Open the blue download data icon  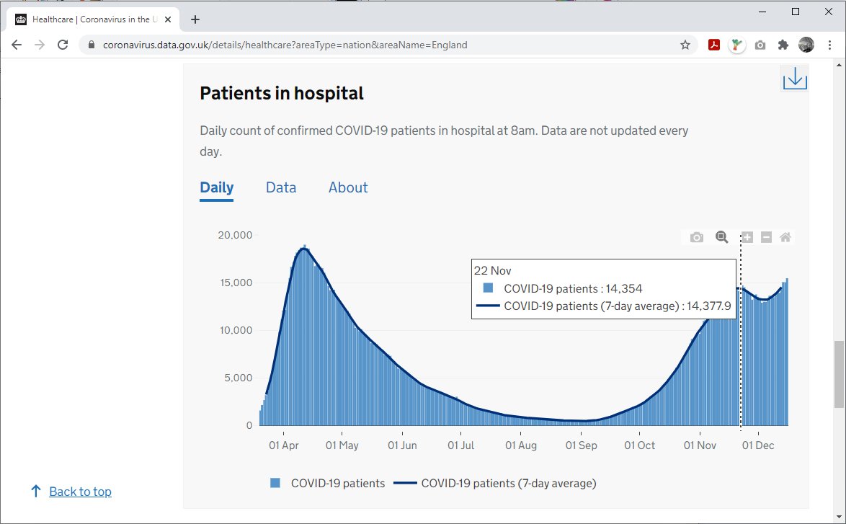[x=794, y=78]
